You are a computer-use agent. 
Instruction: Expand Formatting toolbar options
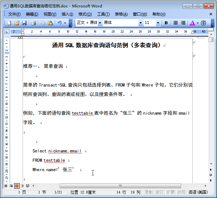212,23
